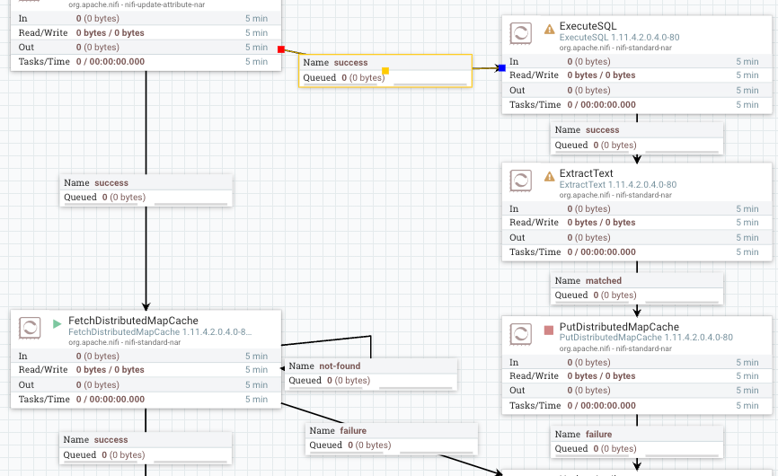778x476 pixels.
Task: Click the update-attribute processor Read/Write row
Action: [146, 32]
